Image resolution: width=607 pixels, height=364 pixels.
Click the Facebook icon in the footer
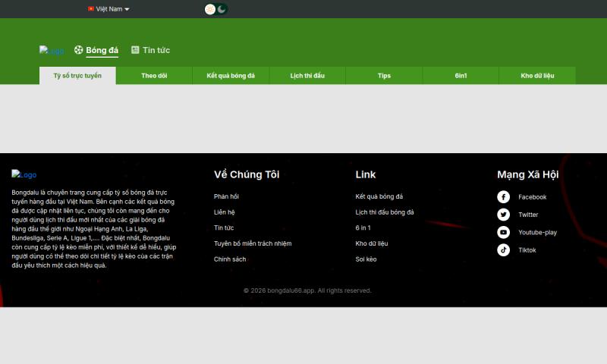(503, 197)
